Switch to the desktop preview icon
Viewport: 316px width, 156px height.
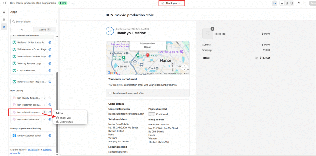[282, 3]
